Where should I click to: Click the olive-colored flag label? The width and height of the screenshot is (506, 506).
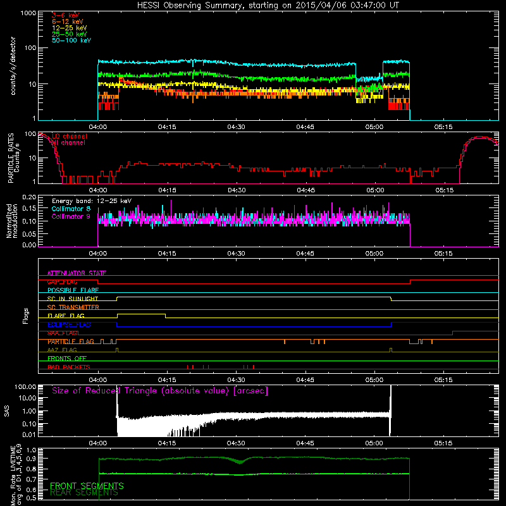(x=62, y=350)
